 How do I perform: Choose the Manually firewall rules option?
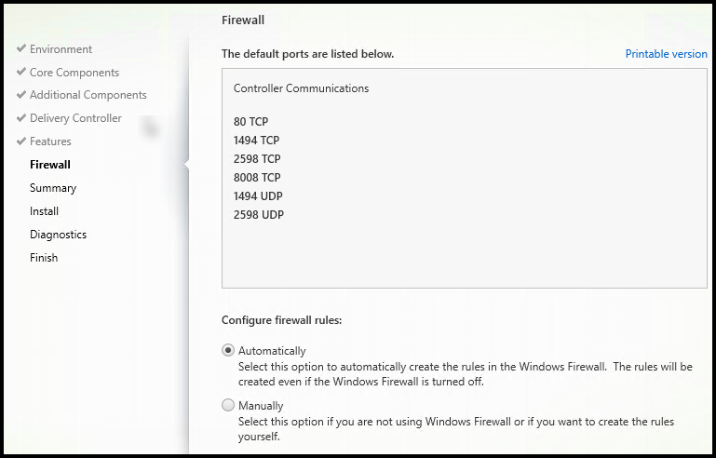[228, 406]
